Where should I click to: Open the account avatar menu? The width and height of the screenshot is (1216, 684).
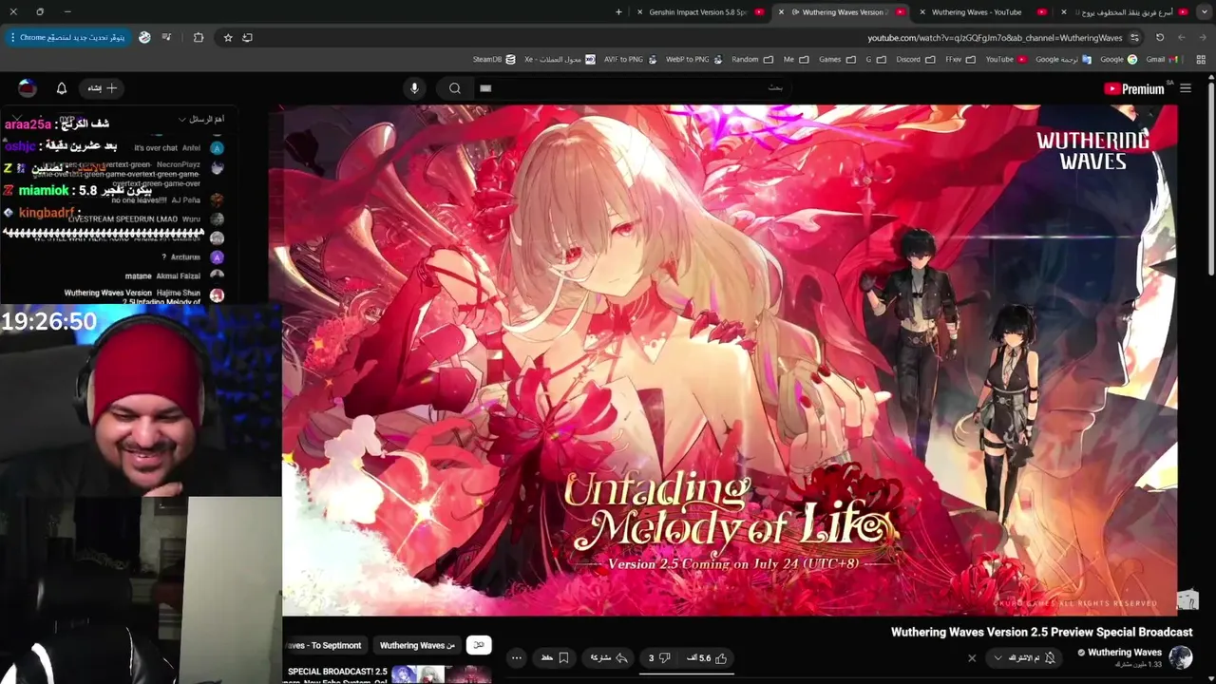pos(28,88)
